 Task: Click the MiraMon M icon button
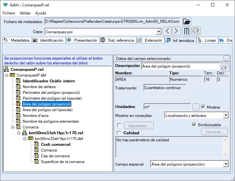tap(187, 31)
